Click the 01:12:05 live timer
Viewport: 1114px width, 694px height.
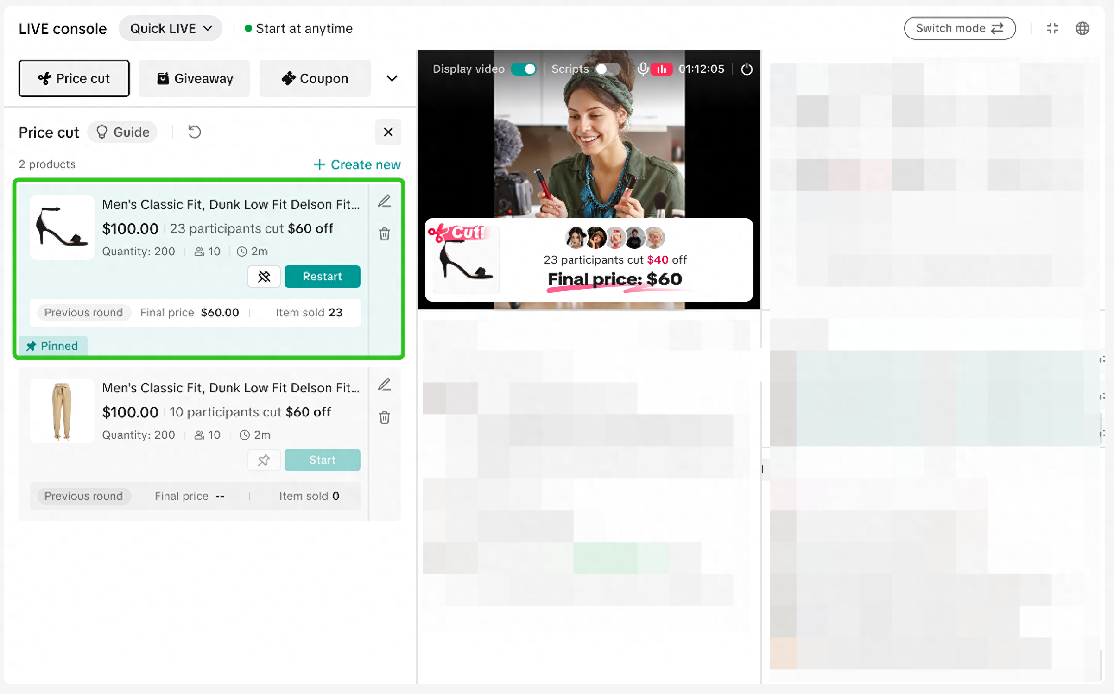[701, 69]
